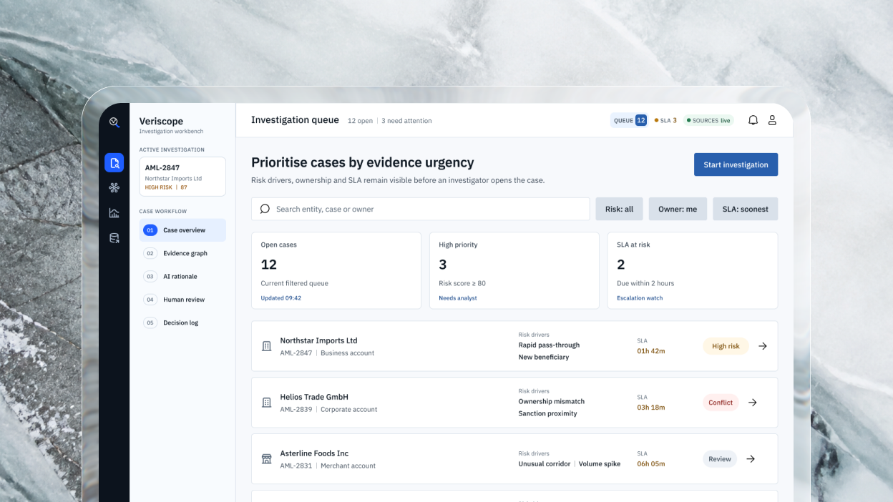Click the QUEUE 12 badge
Screen dimensions: 893x502
pos(629,120)
